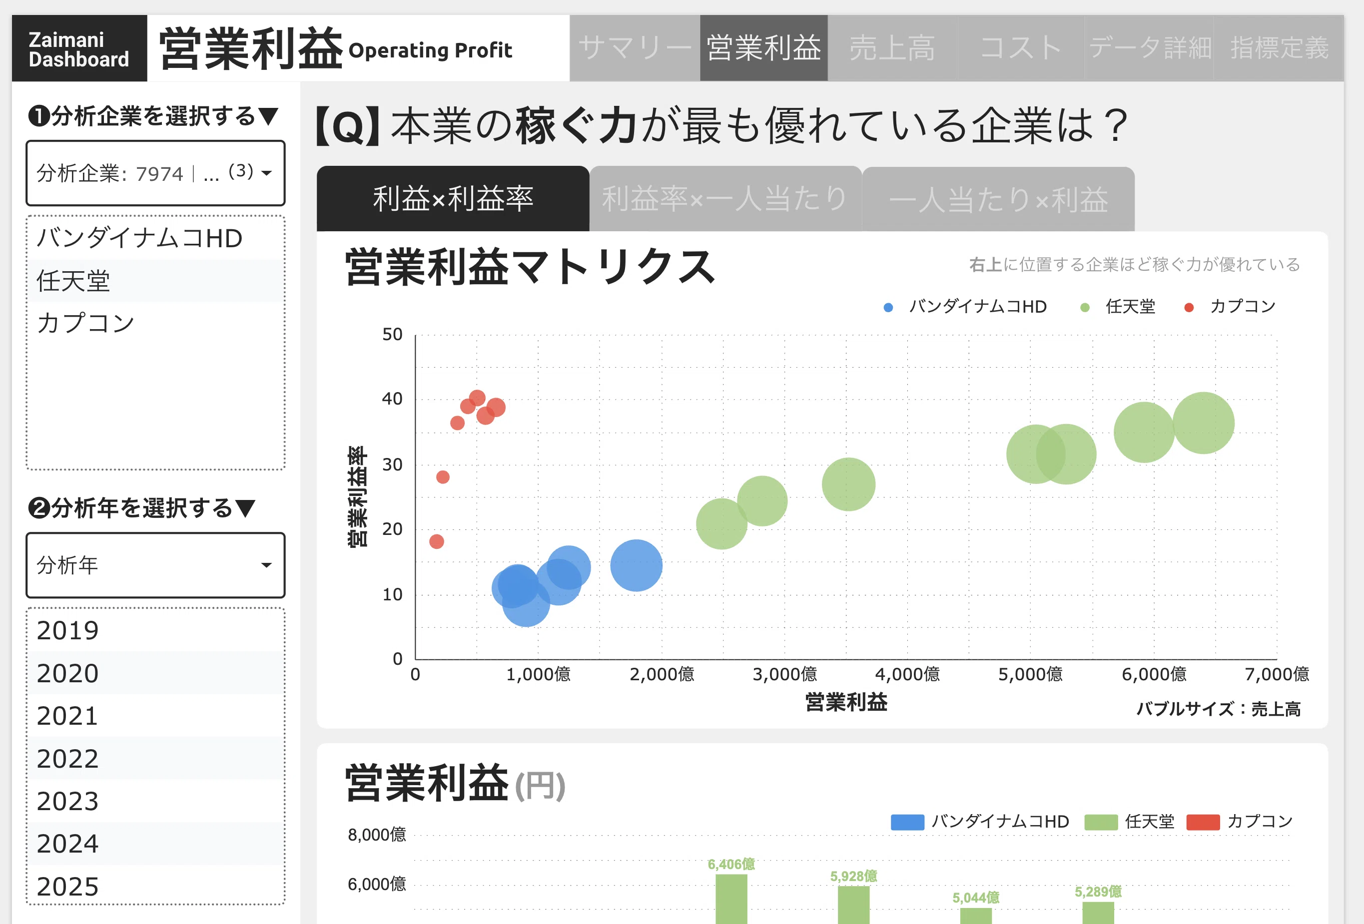Image resolution: width=1364 pixels, height=924 pixels.
Task: Select year 2021 in the list
Action: (x=155, y=716)
